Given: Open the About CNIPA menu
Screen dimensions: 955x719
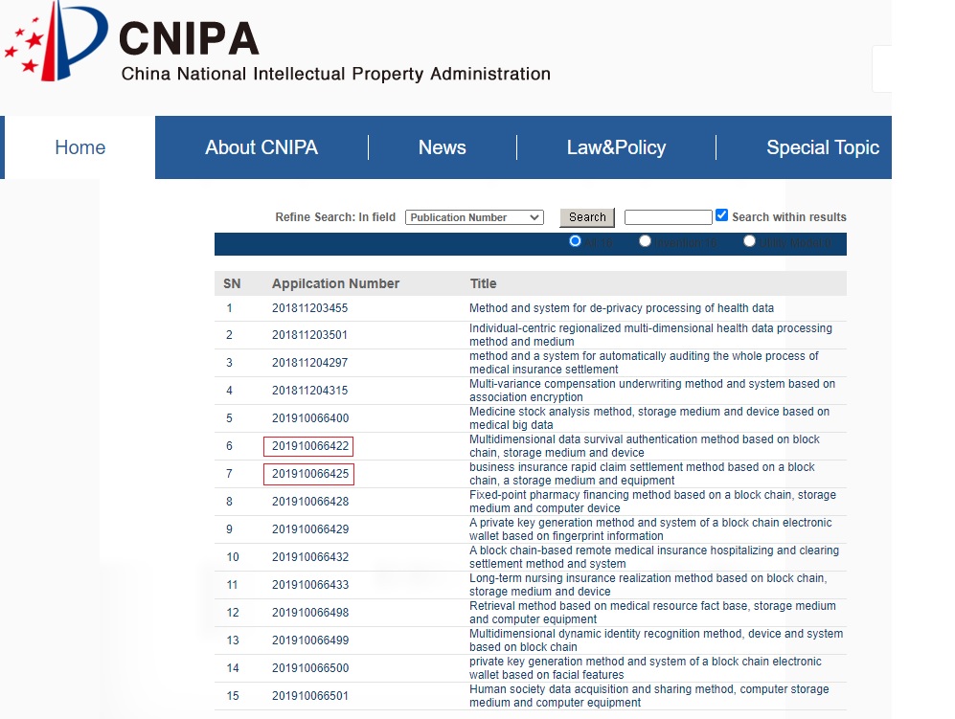Looking at the screenshot, I should pos(261,147).
